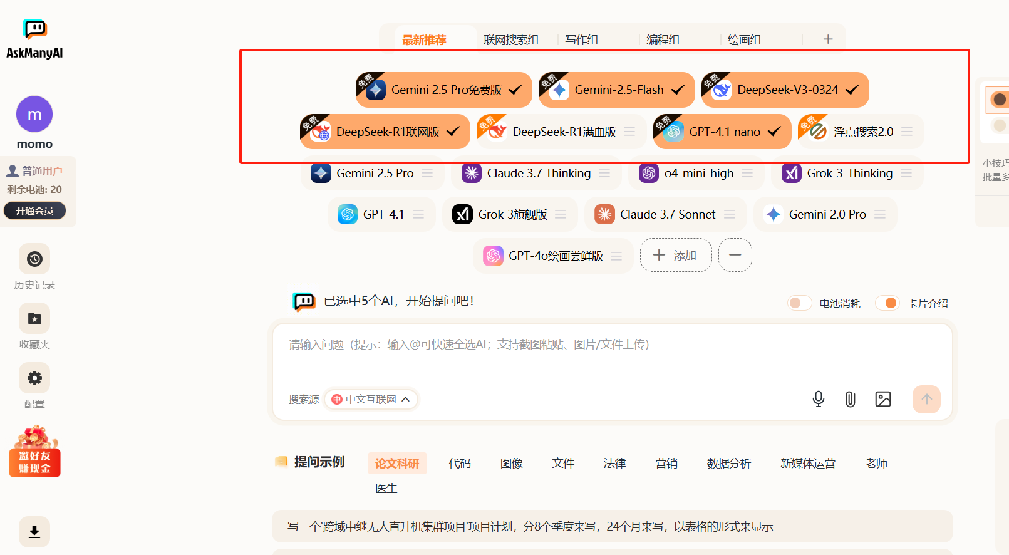Select the DeepSeek-R1满血版 model
Image resolution: width=1009 pixels, height=555 pixels.
pos(561,132)
